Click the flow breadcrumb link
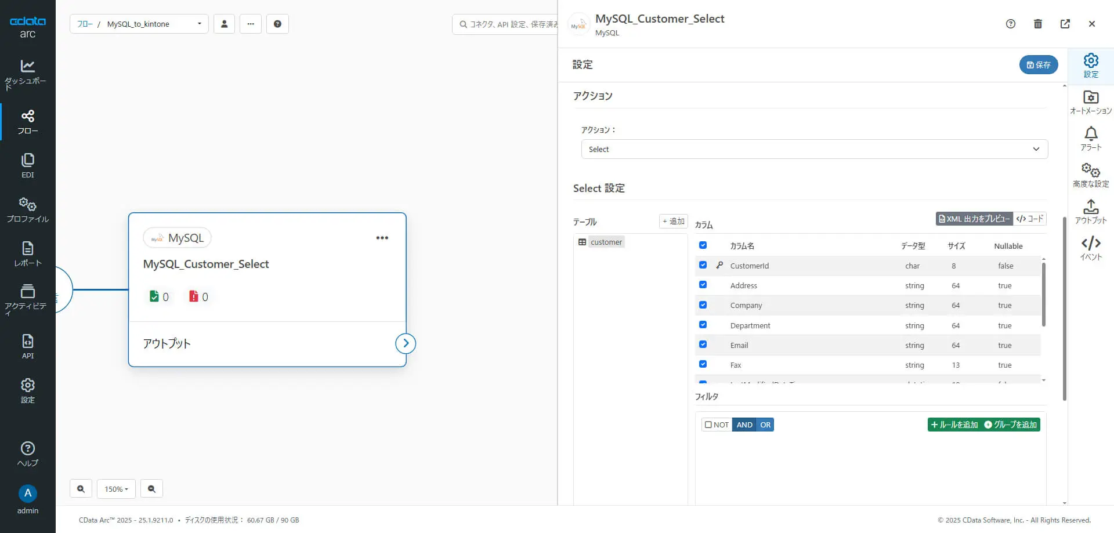The image size is (1114, 533). click(x=85, y=24)
